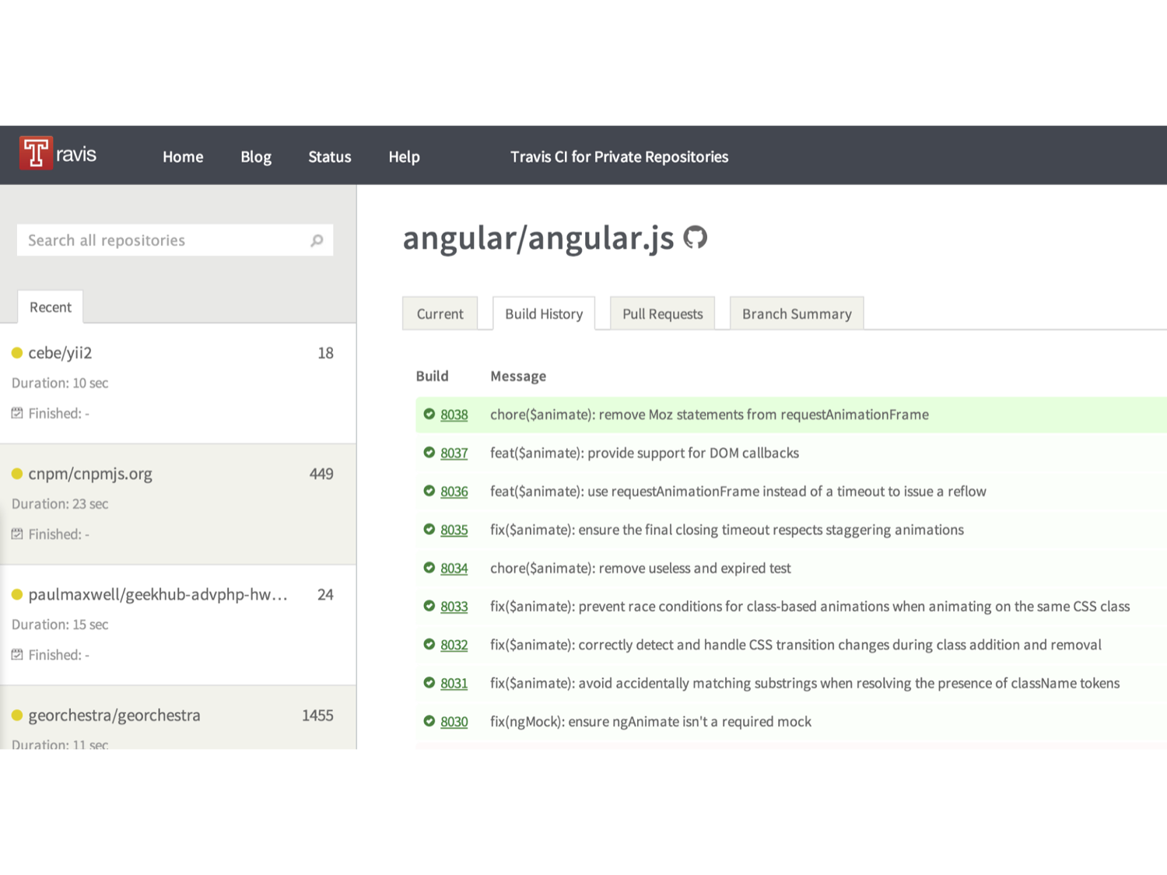This screenshot has height=875, width=1167.
Task: Click passed checkmark icon for build 8036
Action: (429, 491)
